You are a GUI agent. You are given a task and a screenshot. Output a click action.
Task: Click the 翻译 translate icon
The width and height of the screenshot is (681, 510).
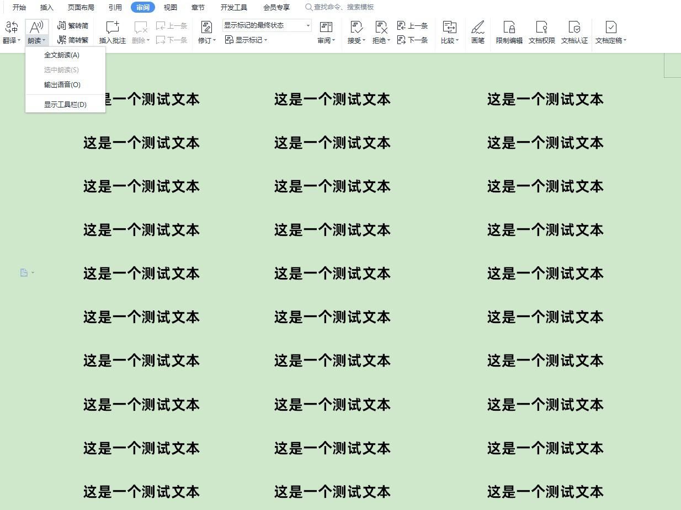click(11, 27)
